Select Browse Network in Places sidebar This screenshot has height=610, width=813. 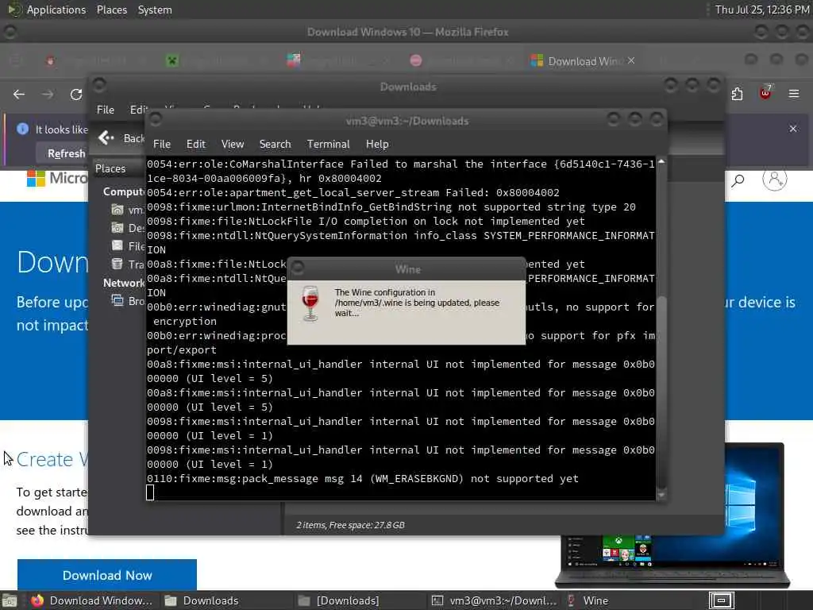click(x=128, y=301)
